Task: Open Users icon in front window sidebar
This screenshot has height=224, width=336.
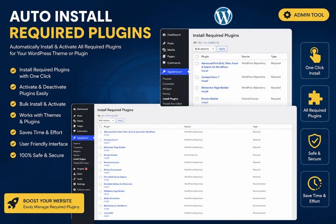Action: pos(74,174)
